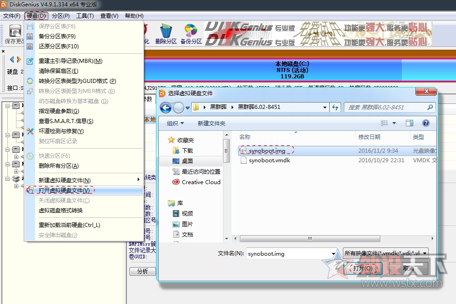Image resolution: width=456 pixels, height=304 pixels.
Task: Choose Rebuild MBR (重建主引导记录) menu item
Action: (x=84, y=61)
